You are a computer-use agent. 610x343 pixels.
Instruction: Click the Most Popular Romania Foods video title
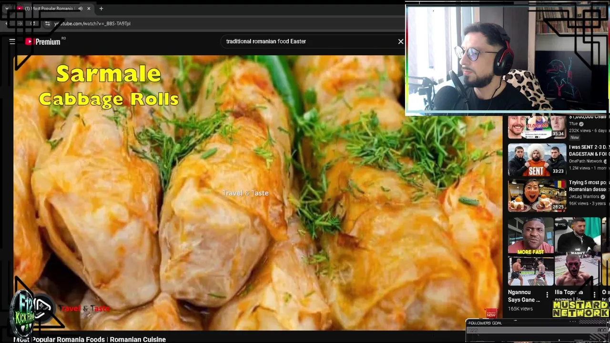click(x=90, y=339)
